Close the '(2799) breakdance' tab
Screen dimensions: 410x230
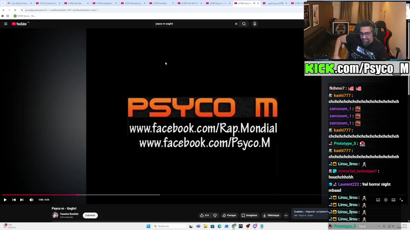coord(116,3)
